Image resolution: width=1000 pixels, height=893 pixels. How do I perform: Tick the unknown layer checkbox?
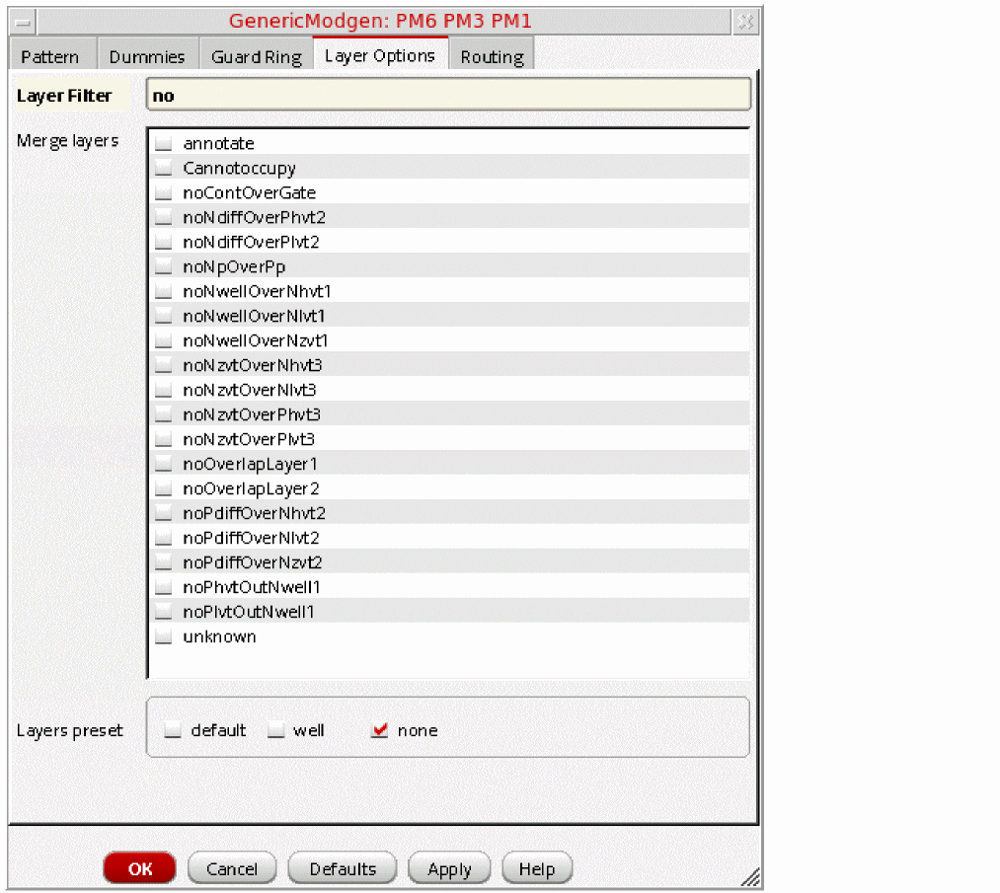point(164,636)
